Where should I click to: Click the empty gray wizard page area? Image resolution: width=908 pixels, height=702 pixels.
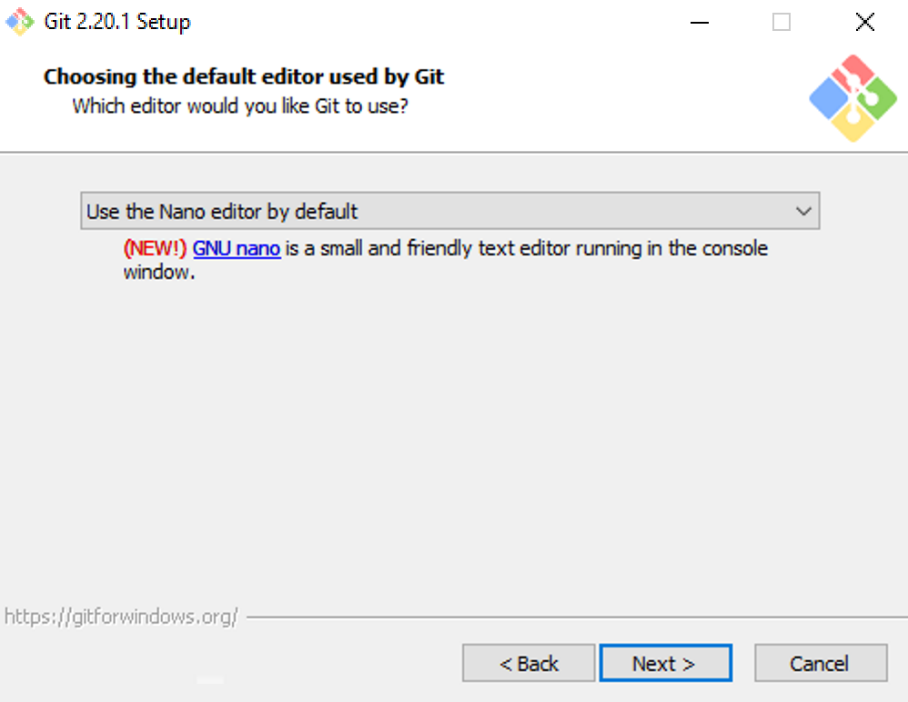[453, 440]
